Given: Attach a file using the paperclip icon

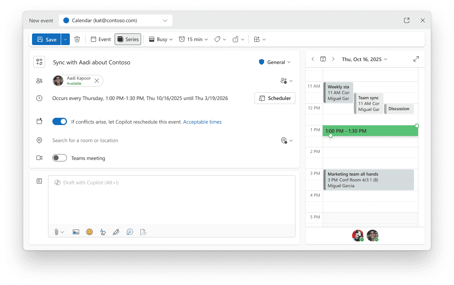Looking at the screenshot, I should tap(57, 232).
